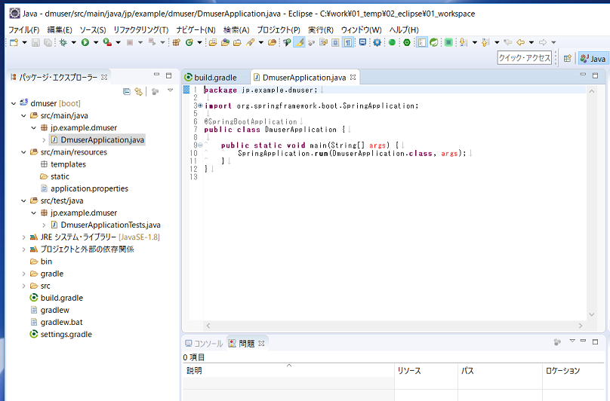Expand the JRE システム・ライブラリー node
Viewport: 610px width, 401px height.
[x=23, y=237]
